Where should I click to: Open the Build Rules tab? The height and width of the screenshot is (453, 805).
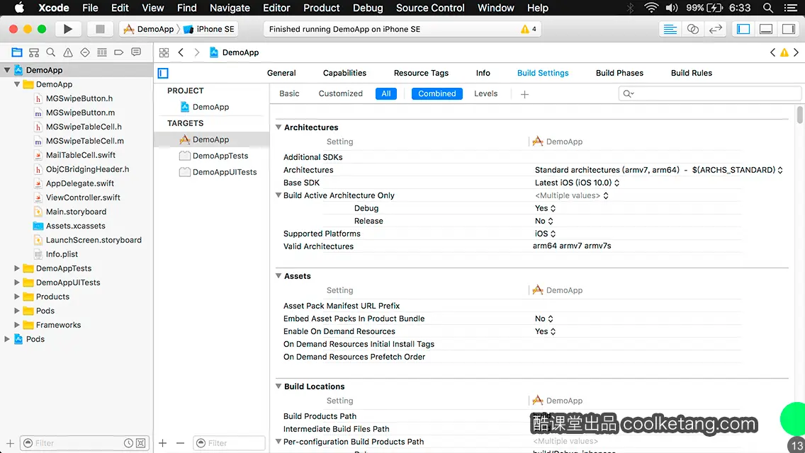point(692,73)
